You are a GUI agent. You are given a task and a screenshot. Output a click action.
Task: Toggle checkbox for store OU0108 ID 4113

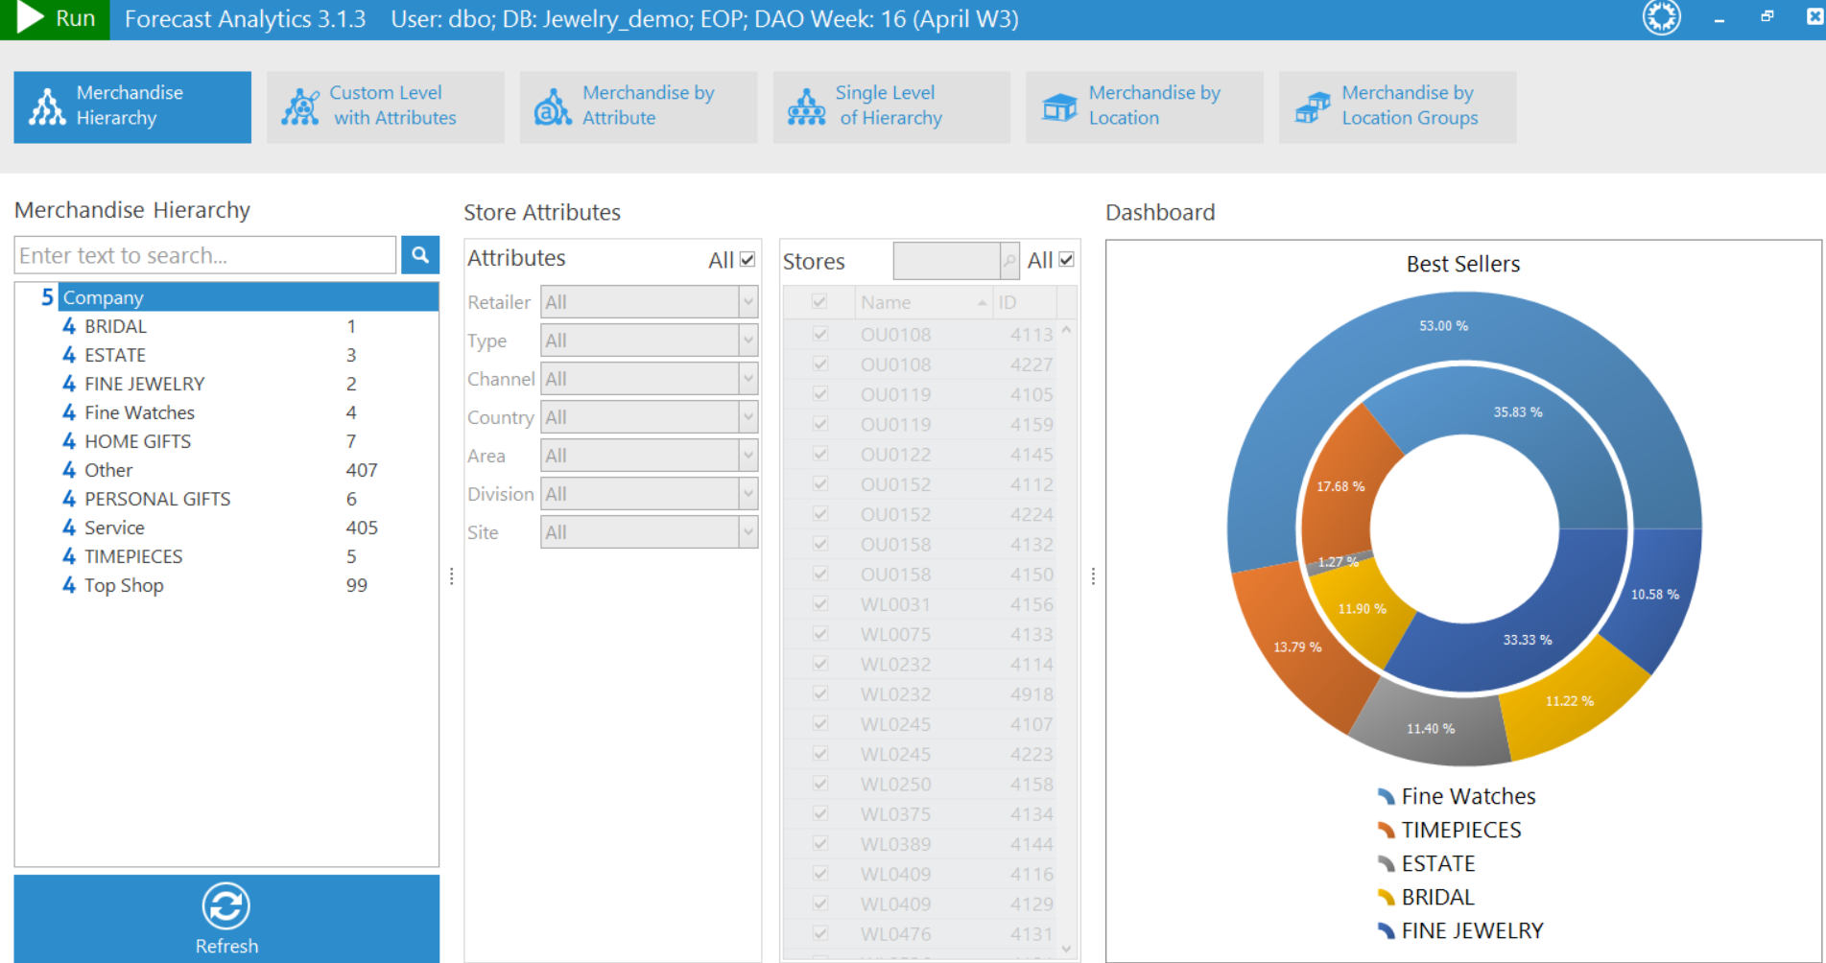tap(819, 335)
